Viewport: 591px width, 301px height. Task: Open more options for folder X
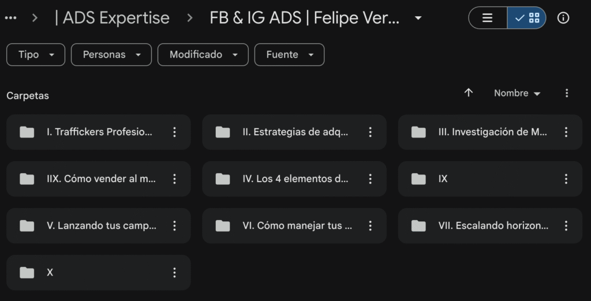pos(174,273)
